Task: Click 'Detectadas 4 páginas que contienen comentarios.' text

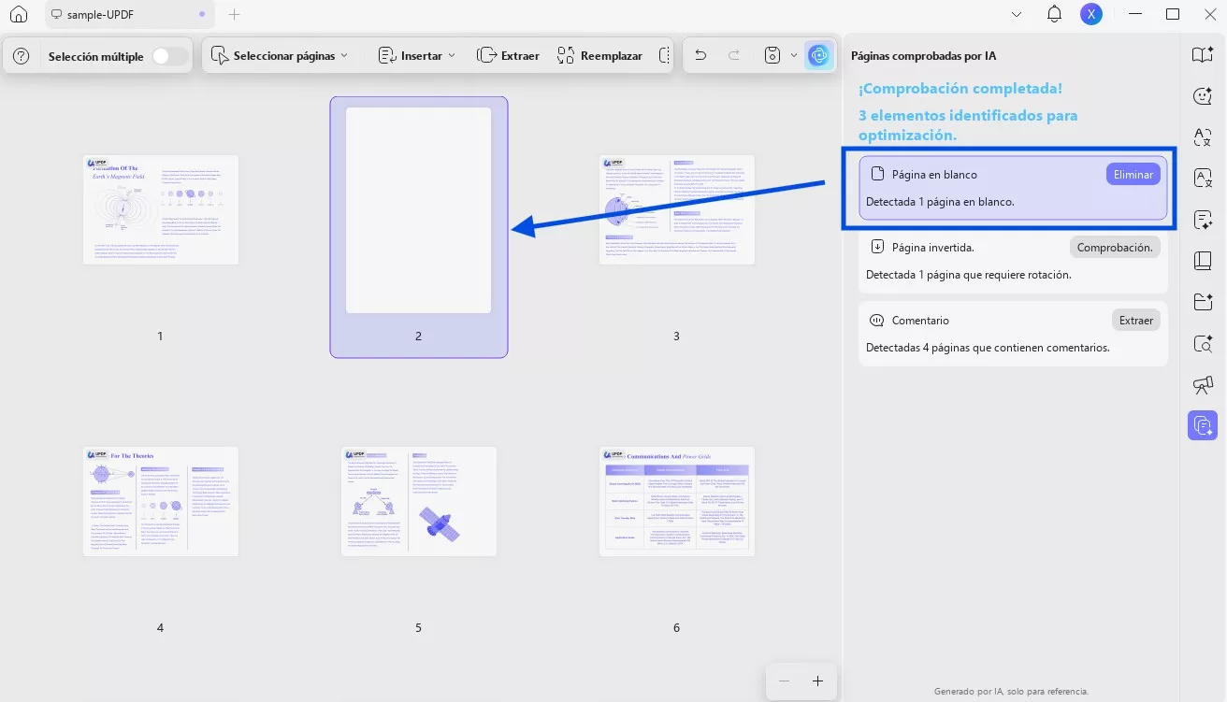Action: click(x=988, y=348)
